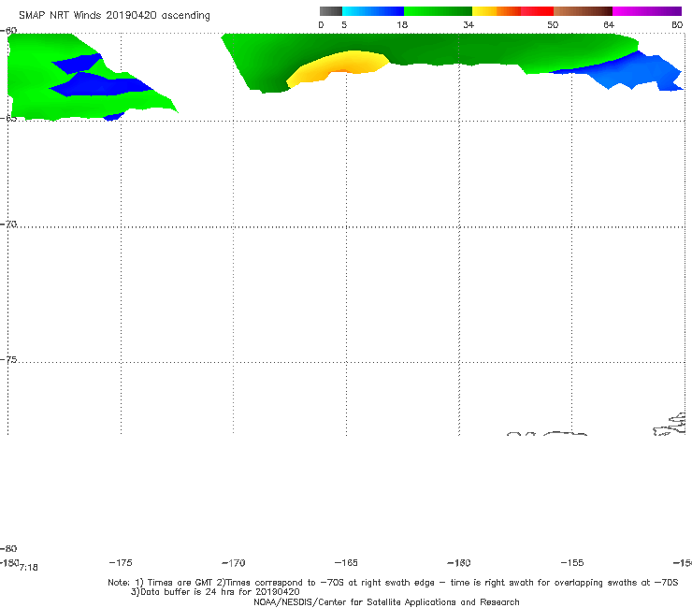Click the red segment of the colorbar
This screenshot has height=608, width=692.
pyautogui.click(x=537, y=11)
